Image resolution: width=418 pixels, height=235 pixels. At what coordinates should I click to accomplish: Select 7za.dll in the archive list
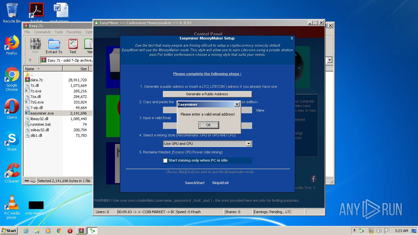35,97
